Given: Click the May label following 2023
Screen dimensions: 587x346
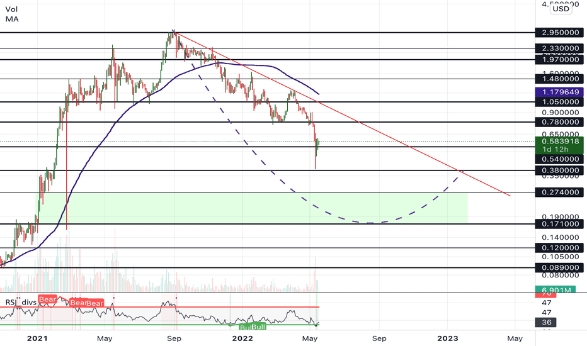Looking at the screenshot, I should click(x=515, y=338).
